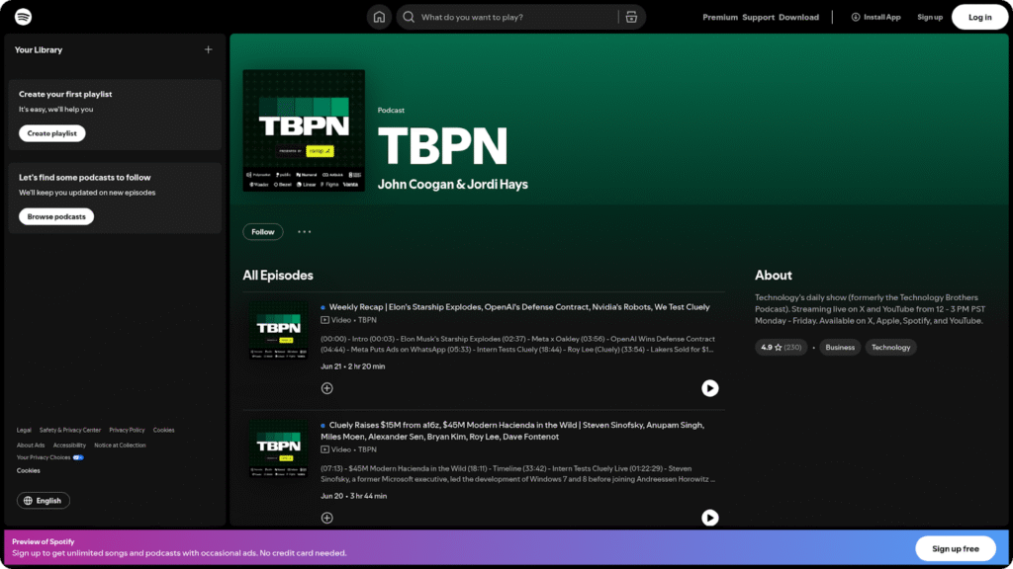Viewport: 1013px width, 569px height.
Task: Click the About section heading
Action: click(774, 276)
